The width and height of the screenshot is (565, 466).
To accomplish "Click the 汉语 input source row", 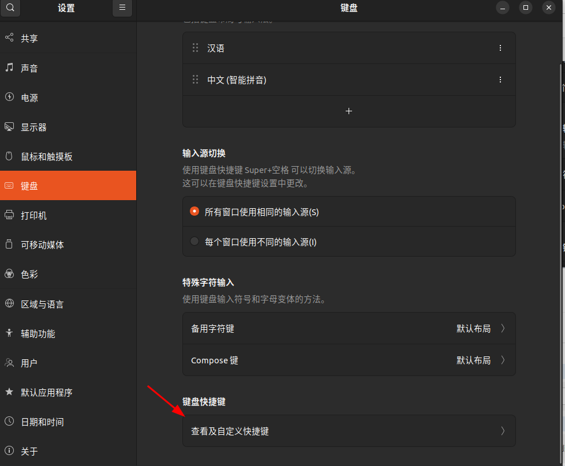I will pyautogui.click(x=349, y=48).
